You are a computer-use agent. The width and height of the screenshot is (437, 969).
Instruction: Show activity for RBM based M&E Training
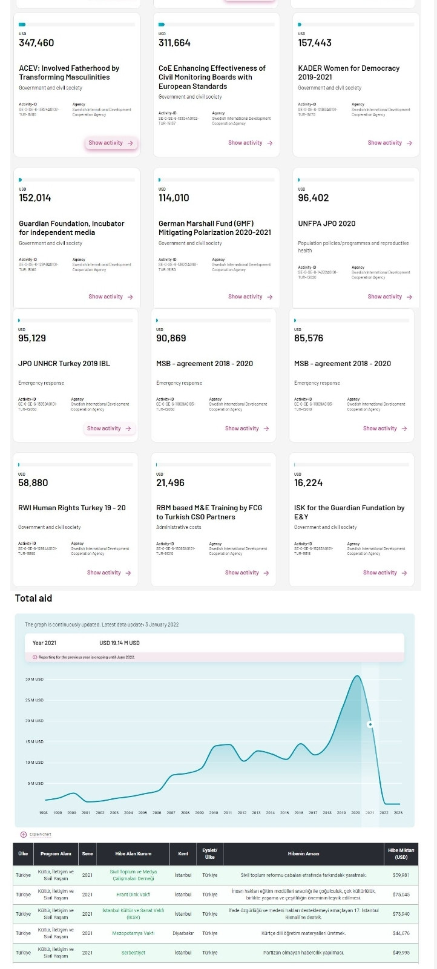click(247, 573)
